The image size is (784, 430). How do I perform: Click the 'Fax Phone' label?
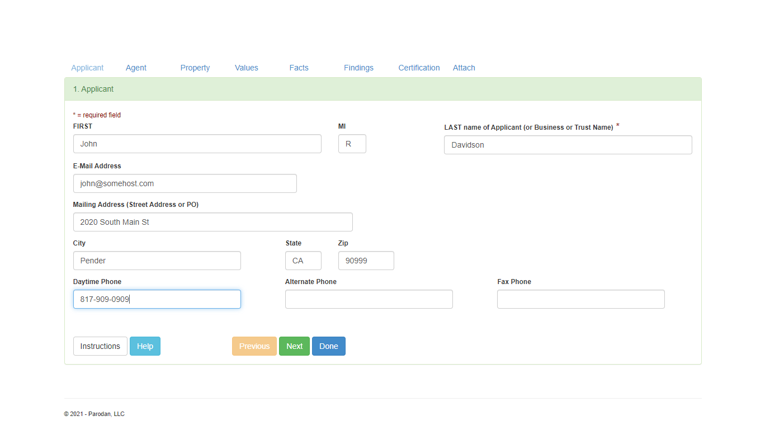tap(514, 282)
